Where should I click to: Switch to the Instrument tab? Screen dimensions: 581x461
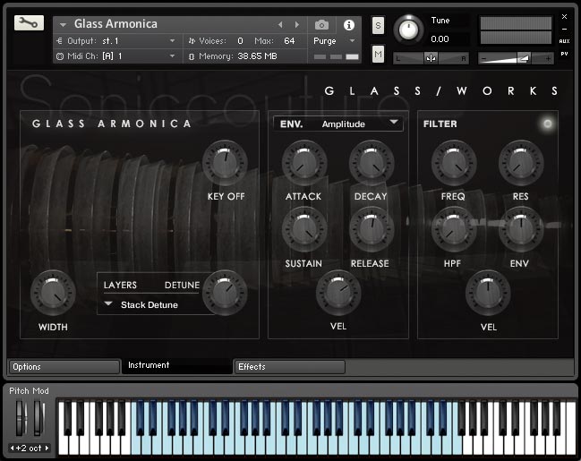pos(176,365)
